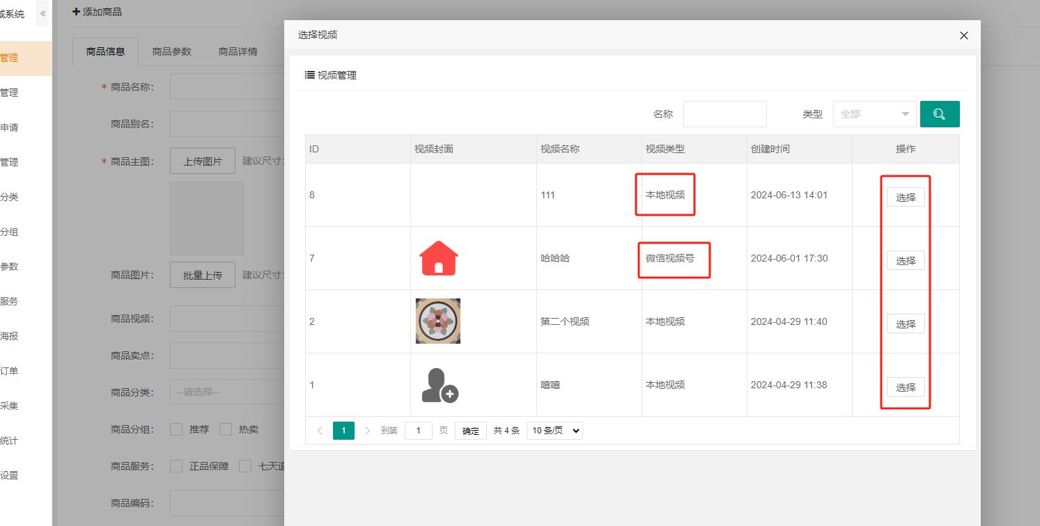Switch to the 商品详情 tab
Screen dimensions: 1040x526
point(238,51)
